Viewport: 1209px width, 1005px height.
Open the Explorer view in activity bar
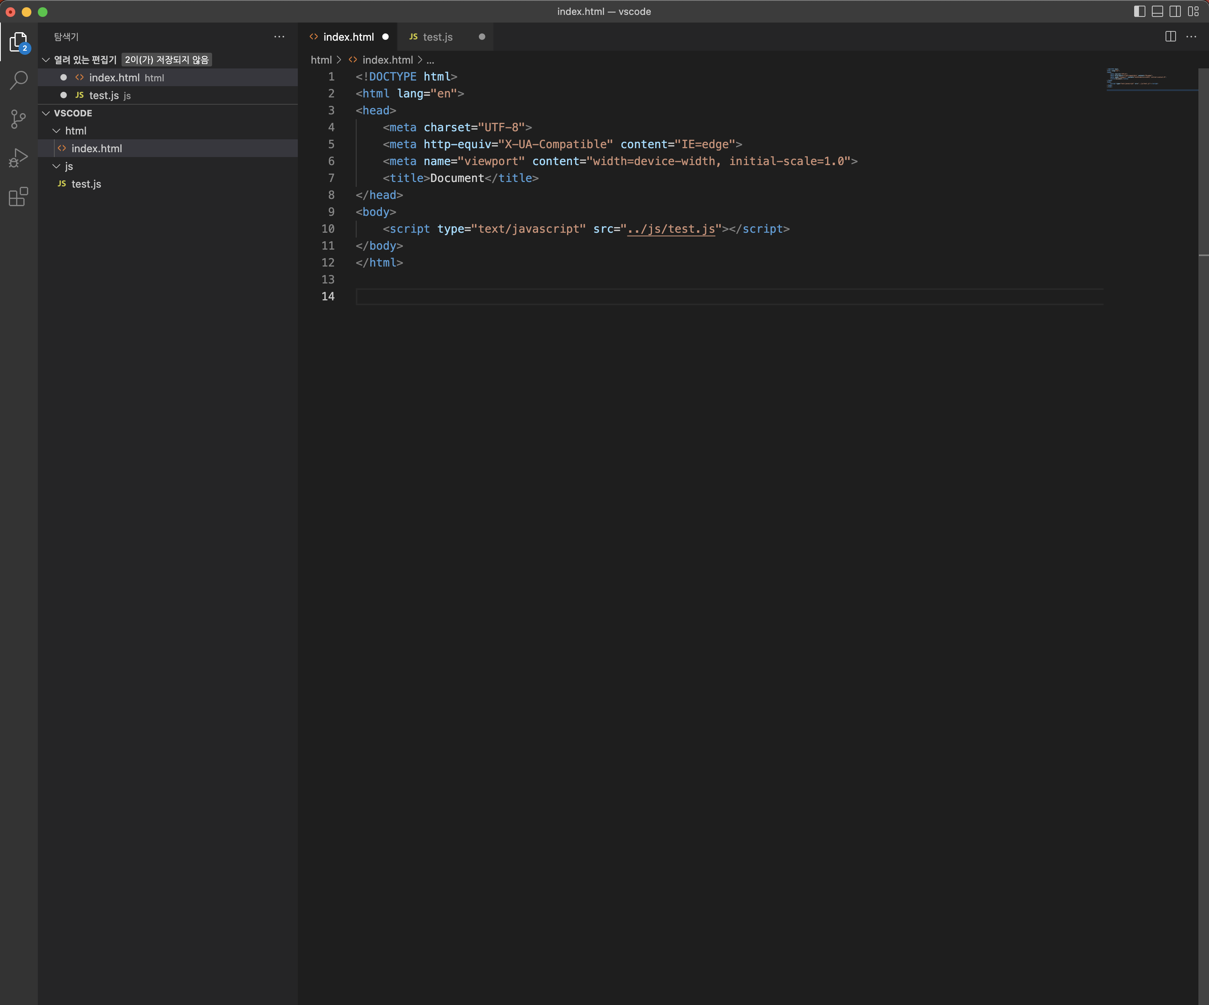tap(19, 42)
